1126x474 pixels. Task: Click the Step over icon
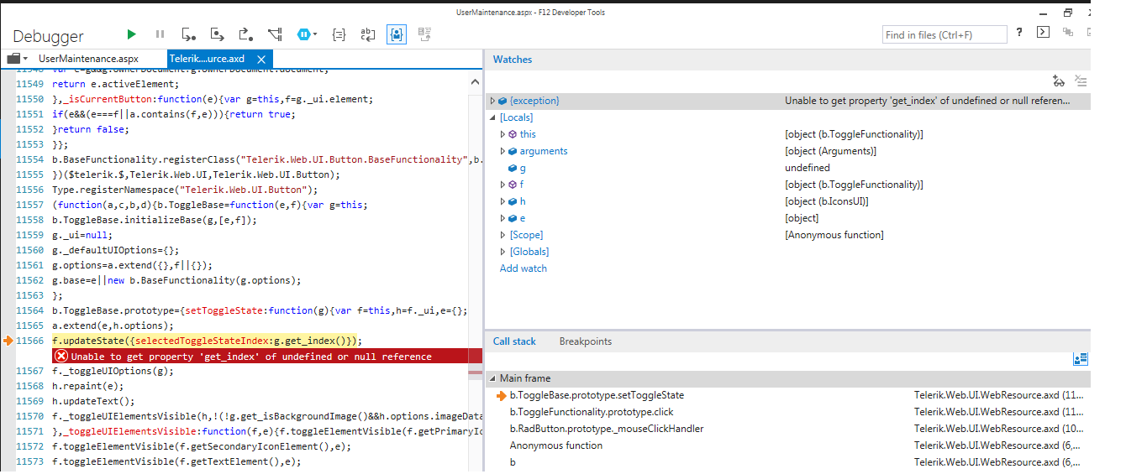[217, 34]
